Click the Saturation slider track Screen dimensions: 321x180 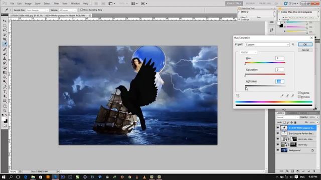[x=265, y=74]
